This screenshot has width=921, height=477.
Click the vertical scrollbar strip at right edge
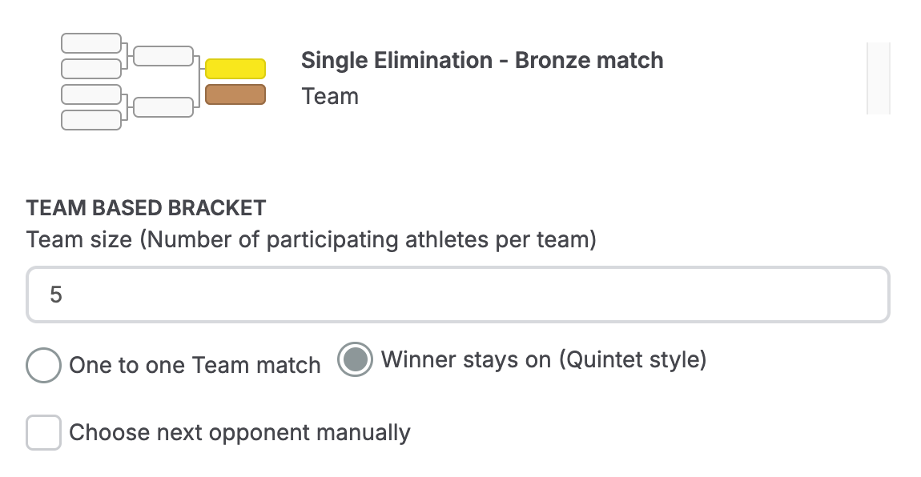(x=879, y=78)
